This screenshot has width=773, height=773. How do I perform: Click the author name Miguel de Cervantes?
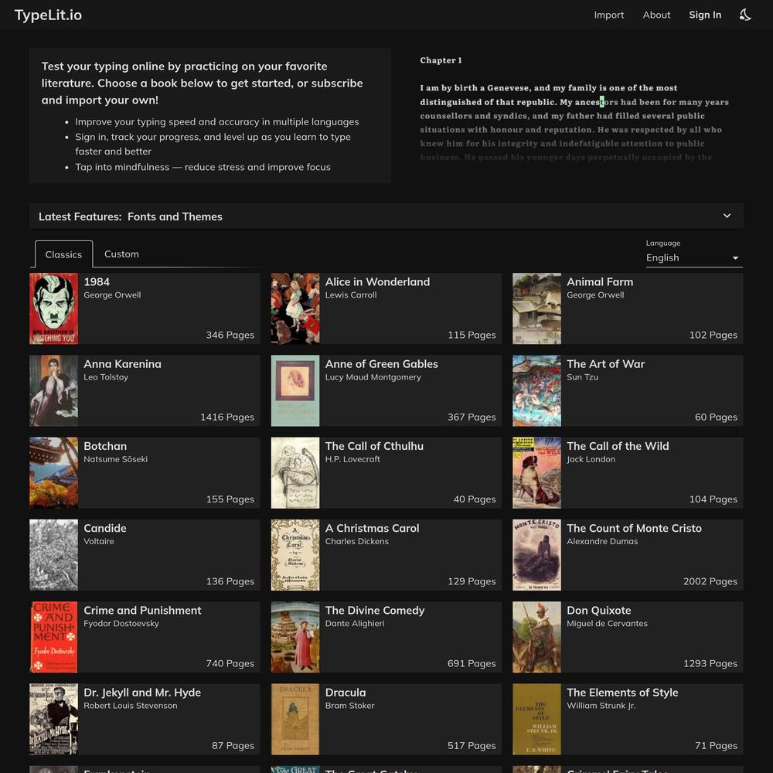607,623
